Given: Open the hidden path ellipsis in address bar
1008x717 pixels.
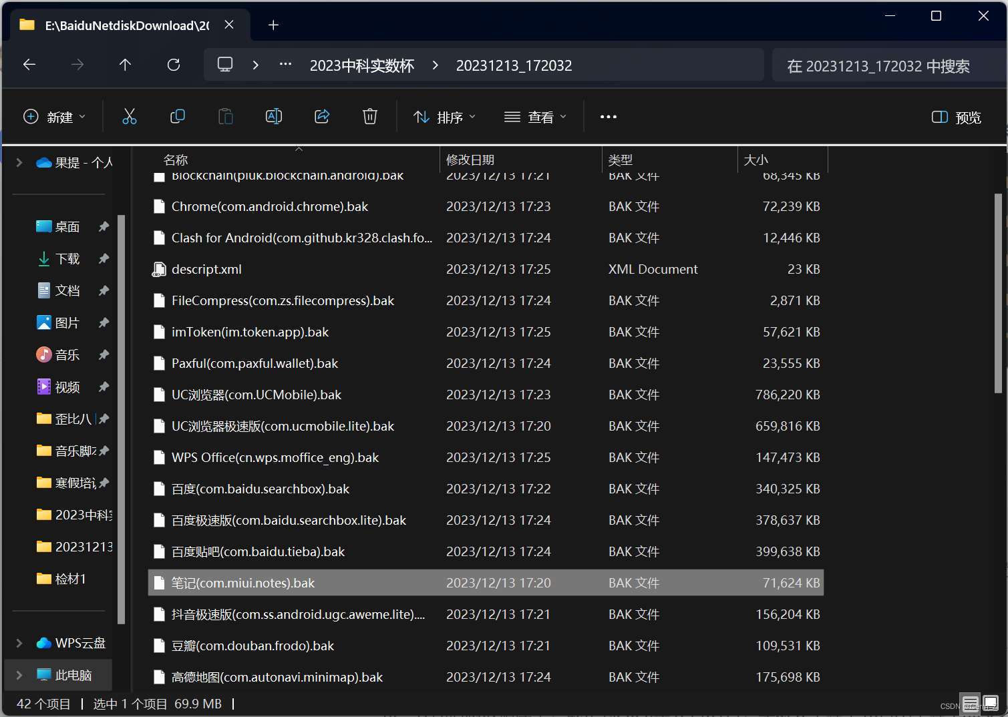Looking at the screenshot, I should click(x=286, y=65).
